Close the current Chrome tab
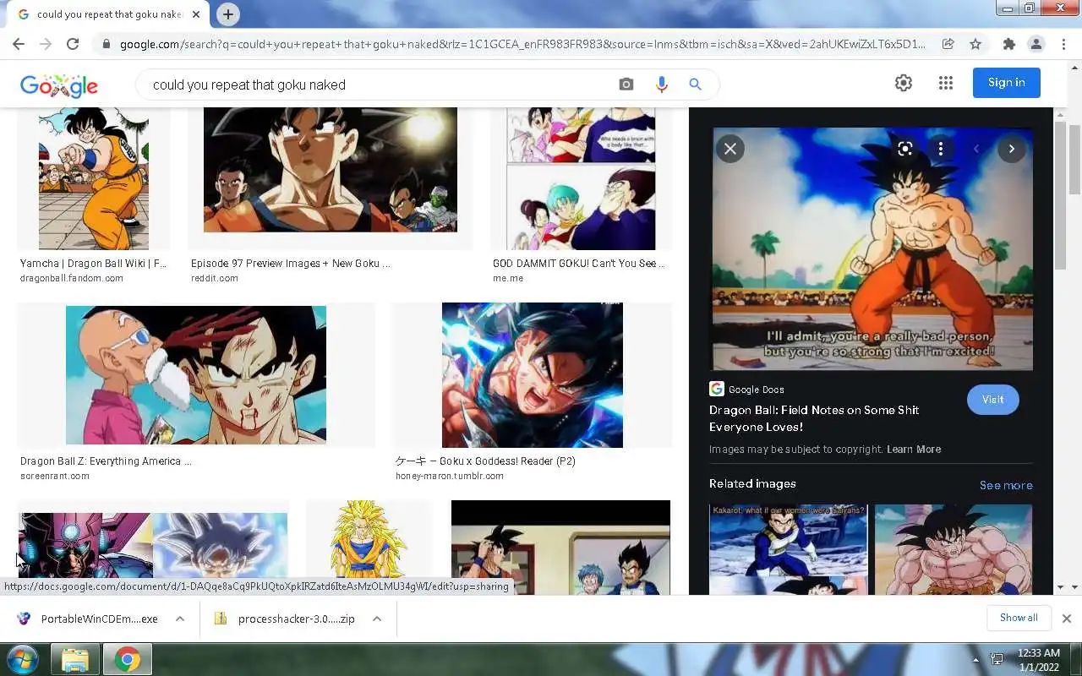The image size is (1082, 676). click(196, 14)
